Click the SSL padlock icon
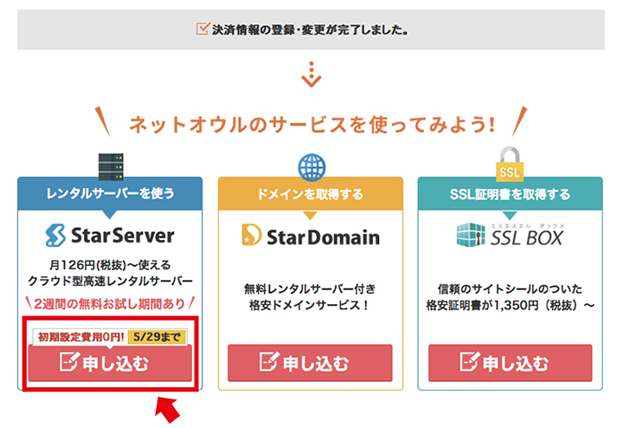623x428 pixels. (x=510, y=165)
